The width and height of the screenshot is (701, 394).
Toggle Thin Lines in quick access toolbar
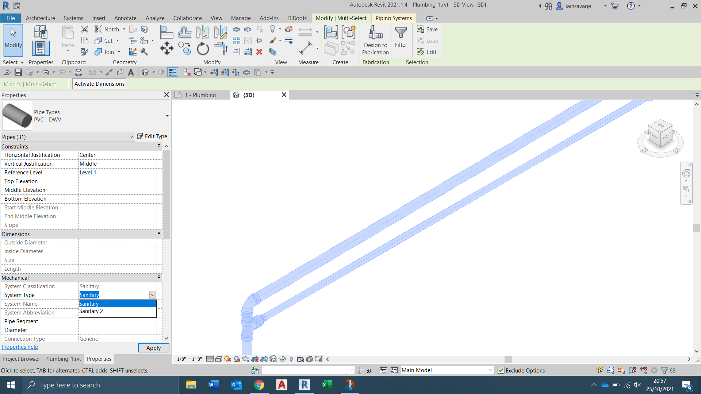[x=173, y=72]
